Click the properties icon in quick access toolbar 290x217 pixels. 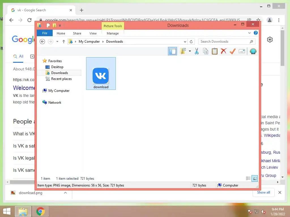coord(48,25)
